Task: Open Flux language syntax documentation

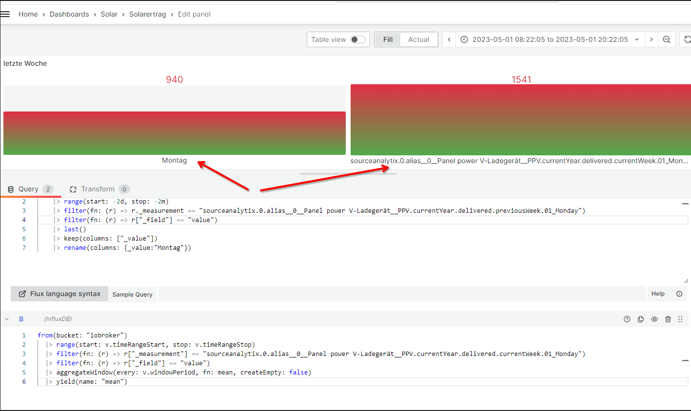Action: coord(59,294)
